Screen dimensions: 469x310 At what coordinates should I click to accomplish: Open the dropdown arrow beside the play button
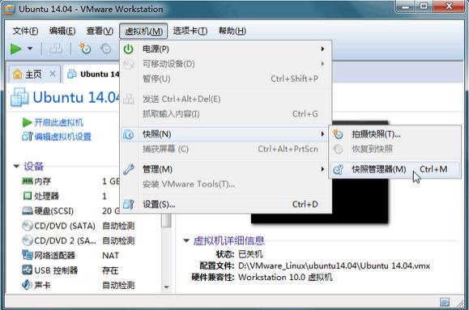pos(30,48)
